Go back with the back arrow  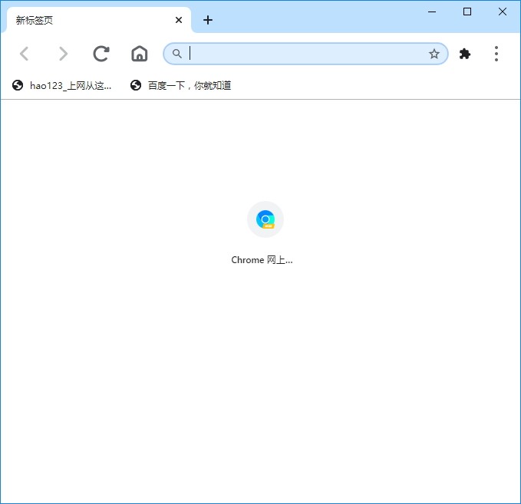tap(25, 54)
